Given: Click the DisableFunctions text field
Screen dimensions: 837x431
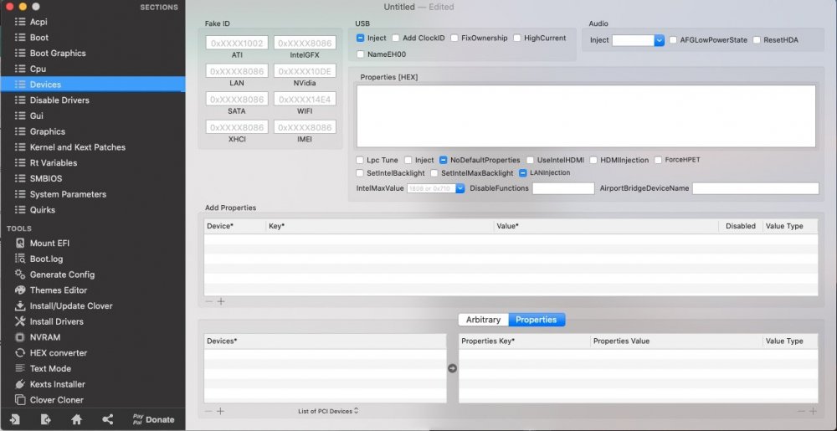Looking at the screenshot, I should click(x=562, y=189).
